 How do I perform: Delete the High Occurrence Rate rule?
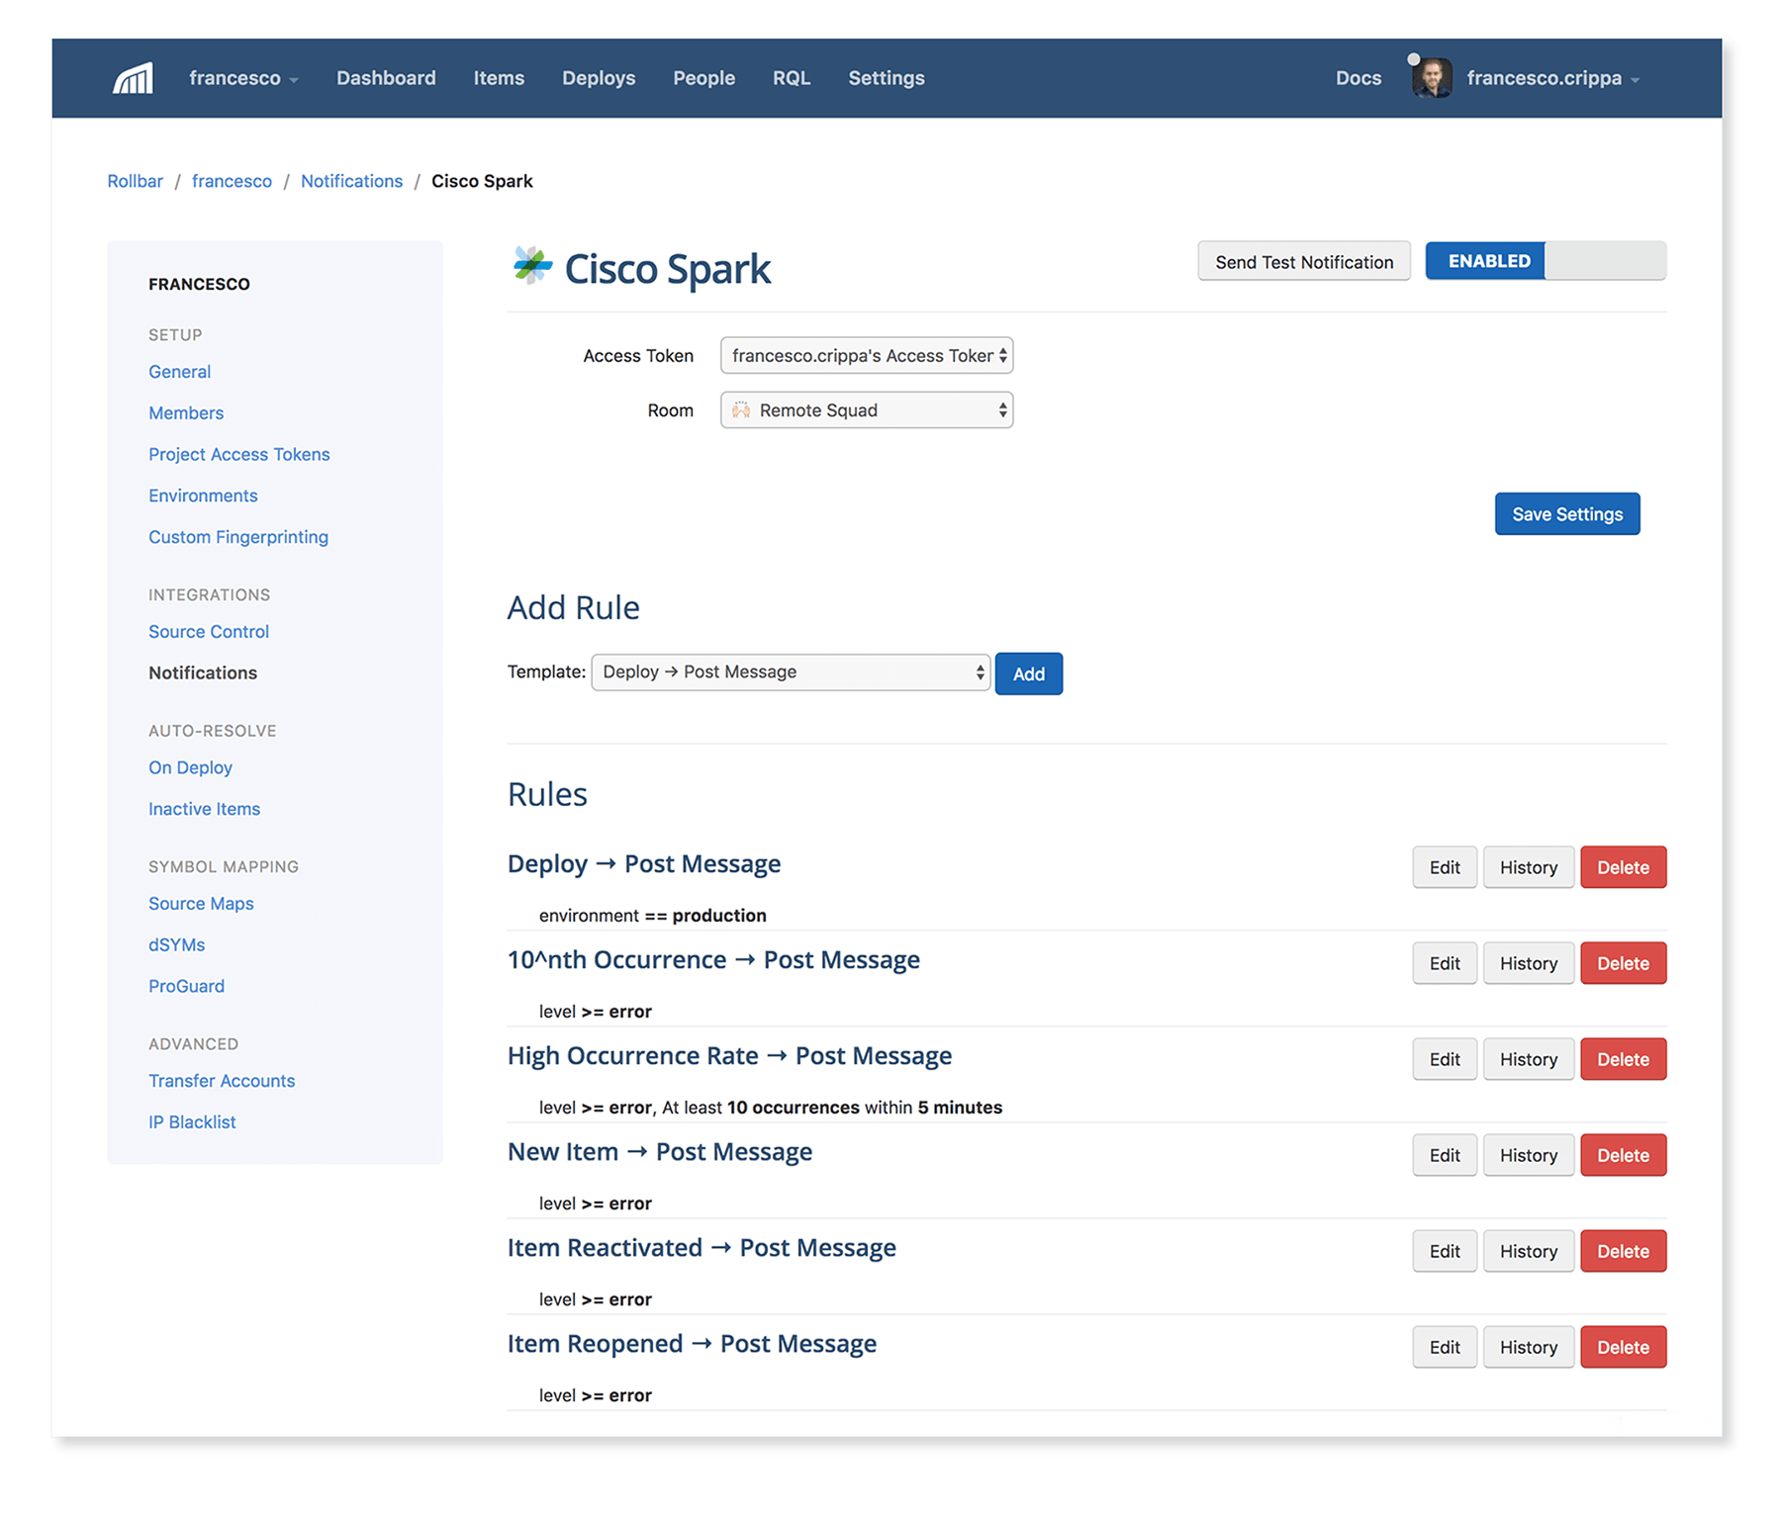coord(1624,1059)
